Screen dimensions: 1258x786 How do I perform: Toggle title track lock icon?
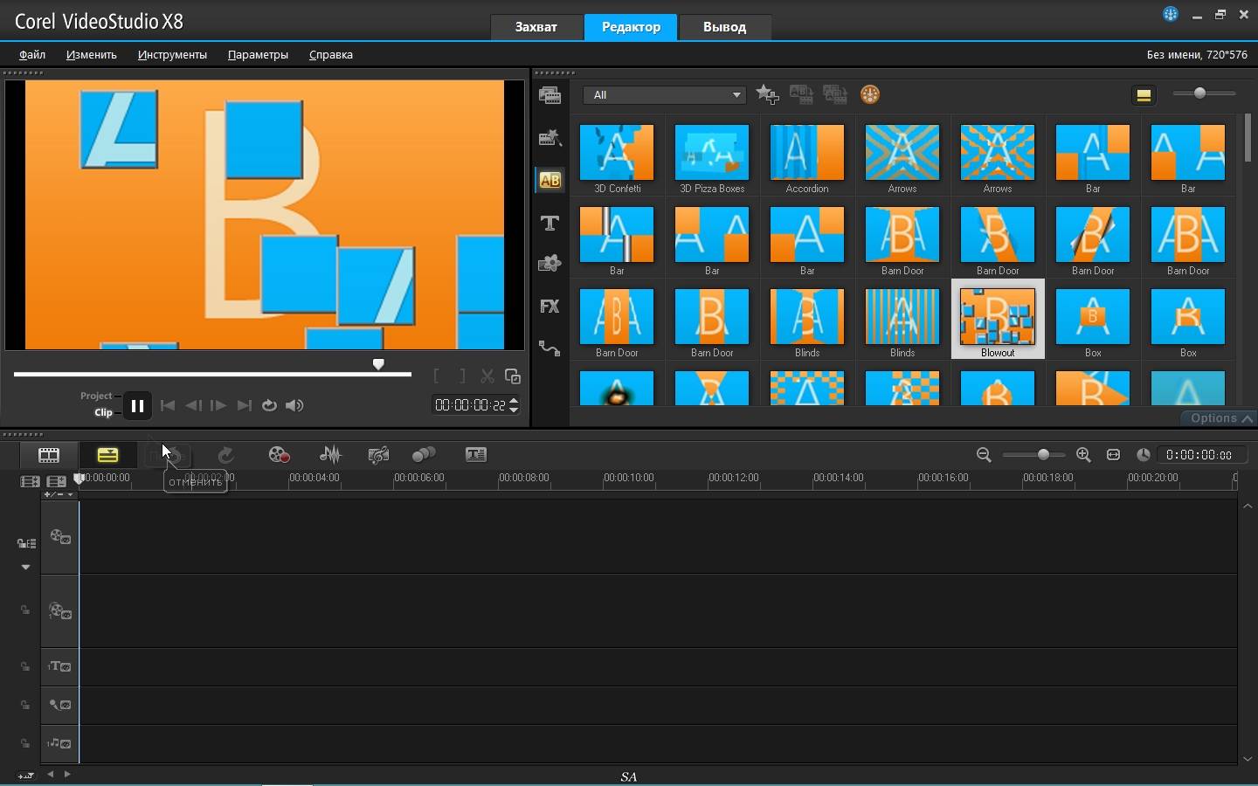point(25,667)
